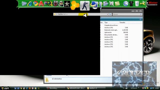The width and height of the screenshot is (160, 90).
Task: Click the Internet Explorer quick launch icon
Action: tap(27, 88)
